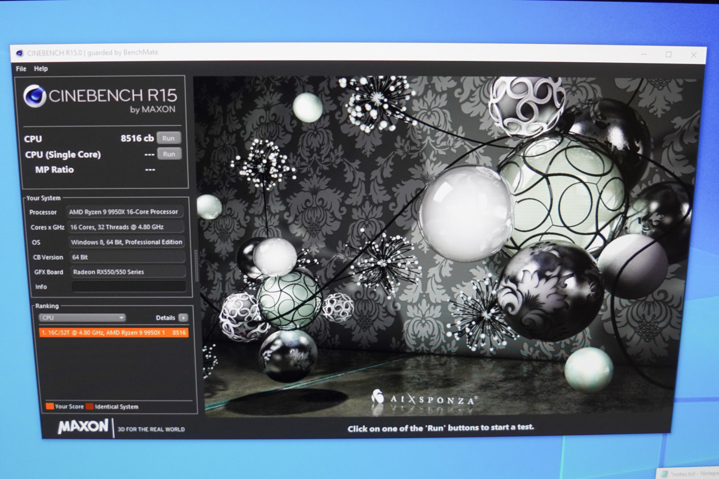Click the MP Ratio label
This screenshot has height=479, width=719.
point(54,170)
